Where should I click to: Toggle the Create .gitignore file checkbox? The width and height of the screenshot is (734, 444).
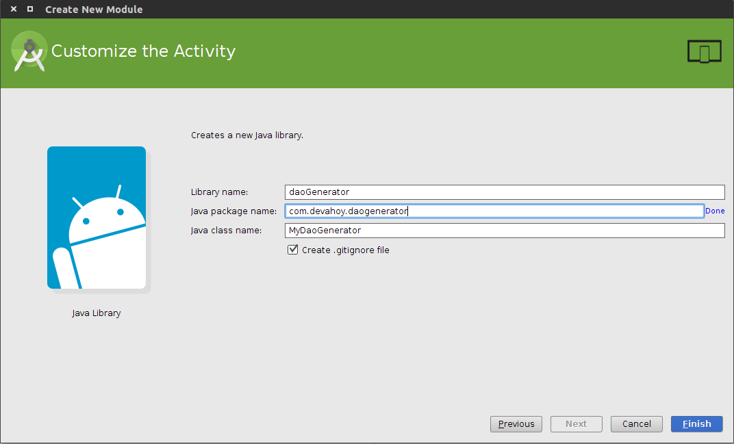292,250
